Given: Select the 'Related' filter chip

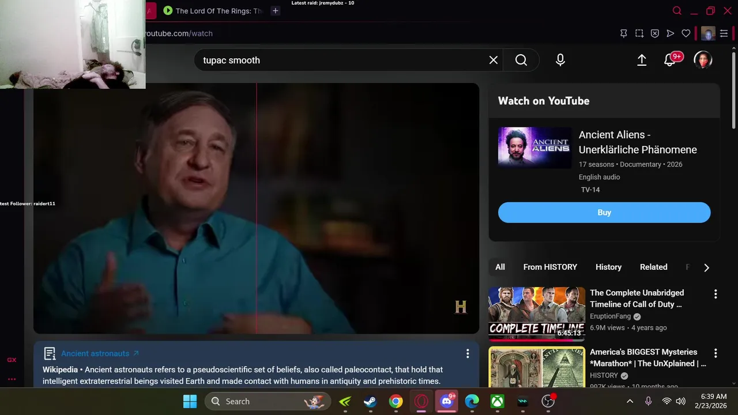Looking at the screenshot, I should [x=653, y=267].
